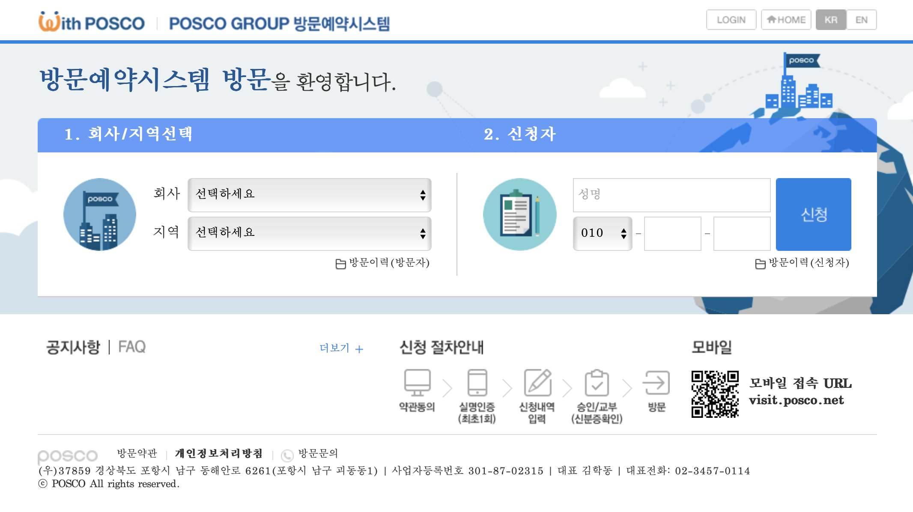Open 개인정보처리방침 in the footer
The width and height of the screenshot is (913, 512).
click(x=219, y=453)
